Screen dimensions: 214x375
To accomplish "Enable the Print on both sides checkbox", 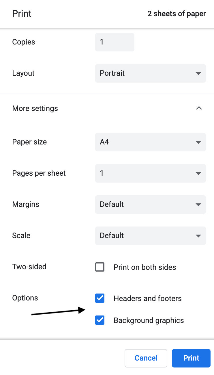I will click(100, 267).
